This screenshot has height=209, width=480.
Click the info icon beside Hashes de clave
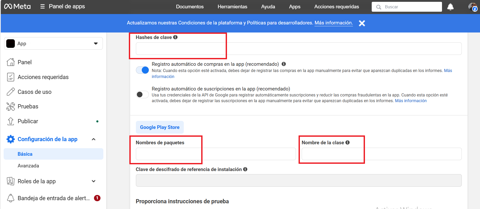point(175,37)
